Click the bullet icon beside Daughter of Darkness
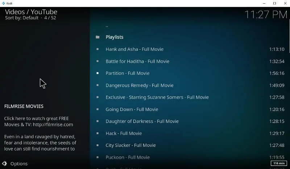 point(98,121)
